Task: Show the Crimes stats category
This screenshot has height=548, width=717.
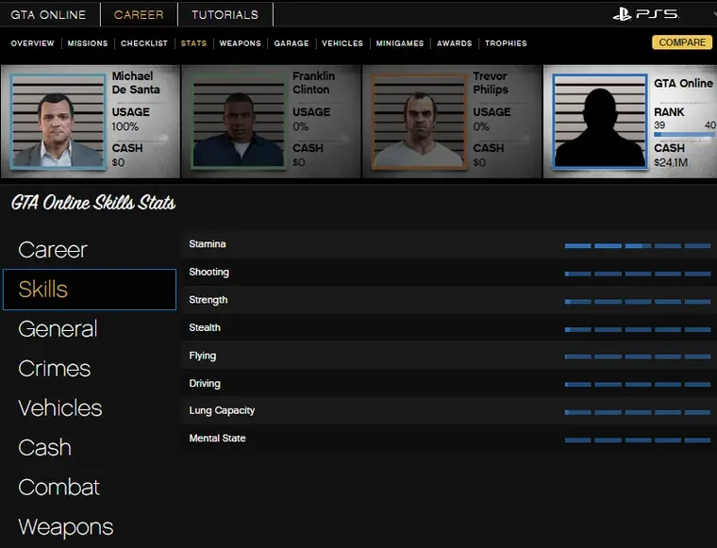Action: point(55,369)
